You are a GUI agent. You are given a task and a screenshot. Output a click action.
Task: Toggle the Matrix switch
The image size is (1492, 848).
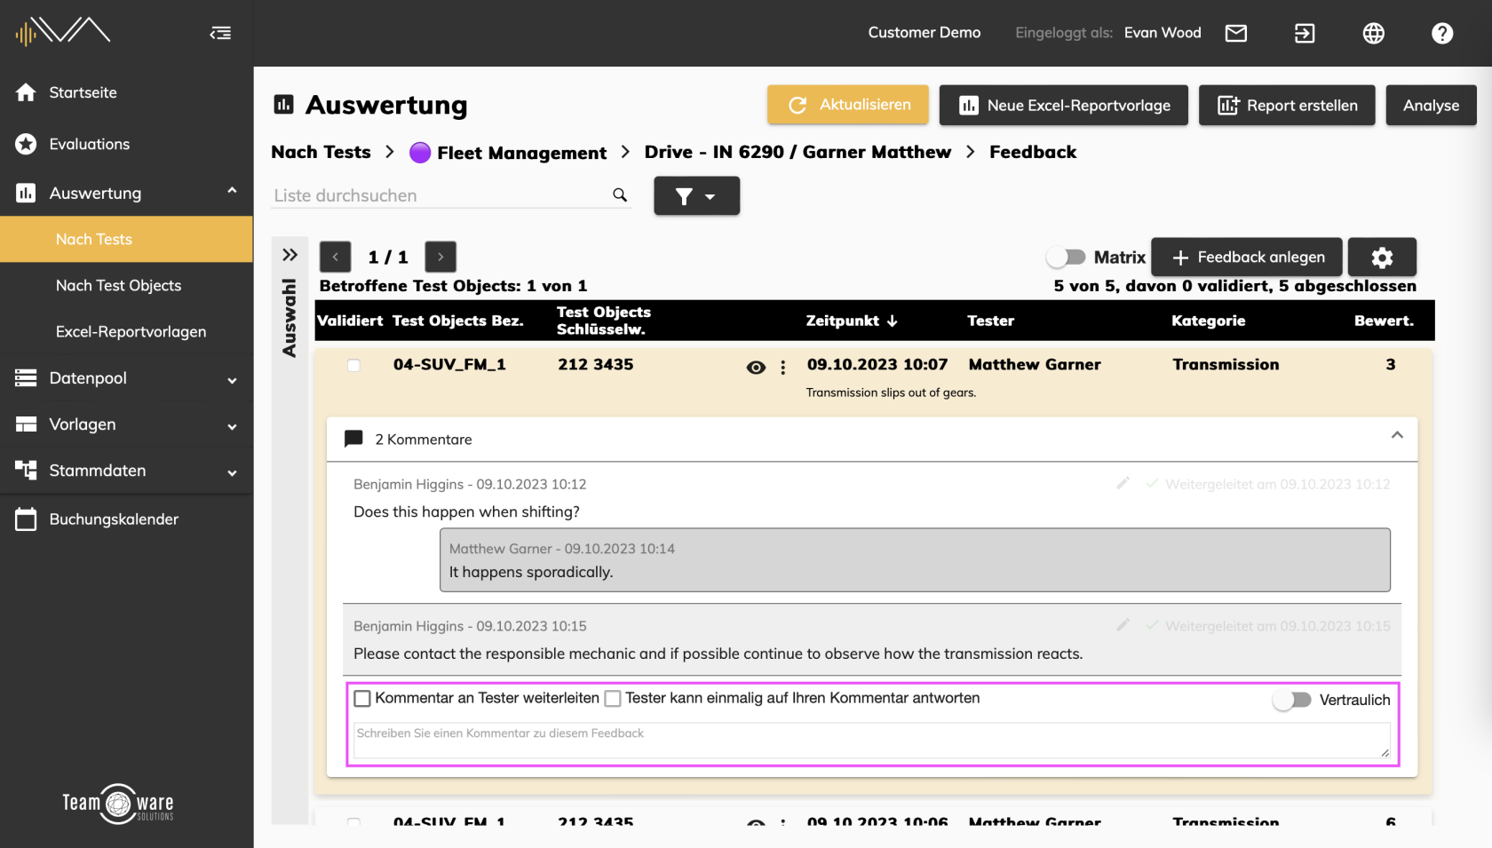tap(1066, 257)
